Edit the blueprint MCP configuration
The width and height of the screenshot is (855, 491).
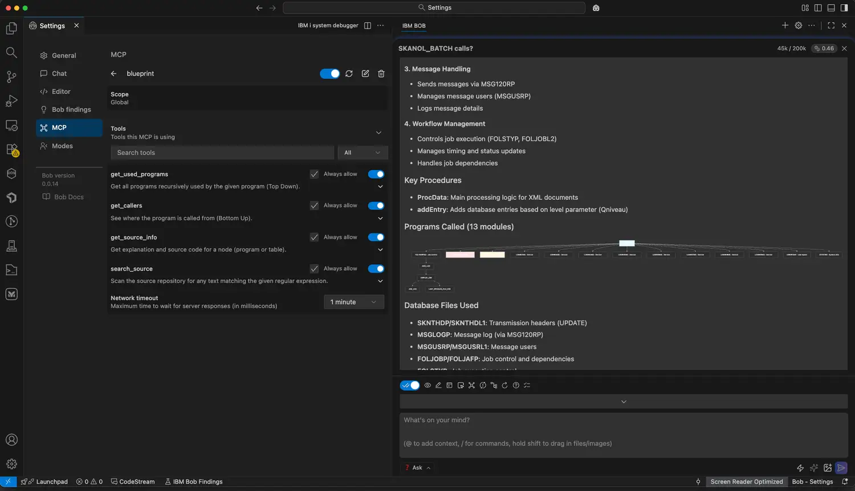pyautogui.click(x=365, y=73)
